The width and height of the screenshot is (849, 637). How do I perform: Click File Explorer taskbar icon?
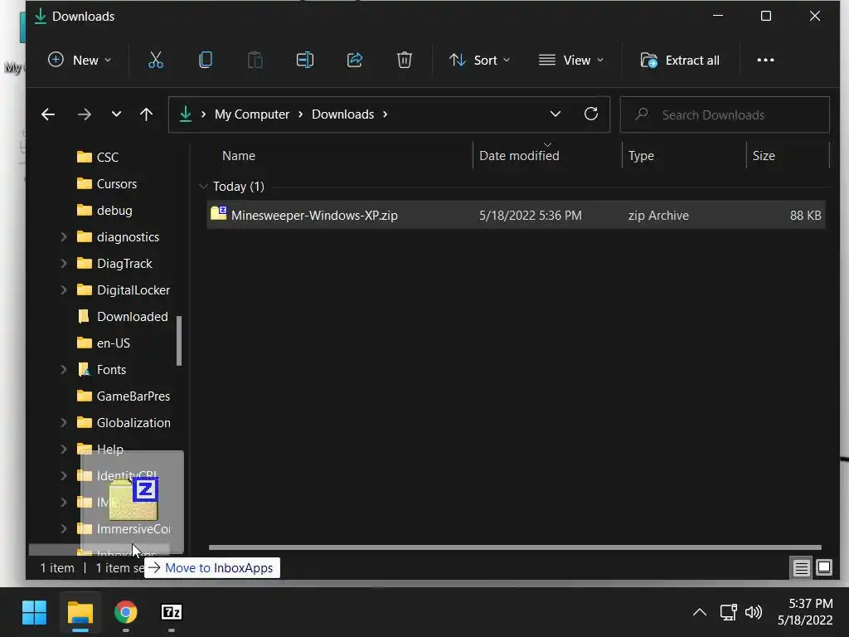[x=80, y=613]
